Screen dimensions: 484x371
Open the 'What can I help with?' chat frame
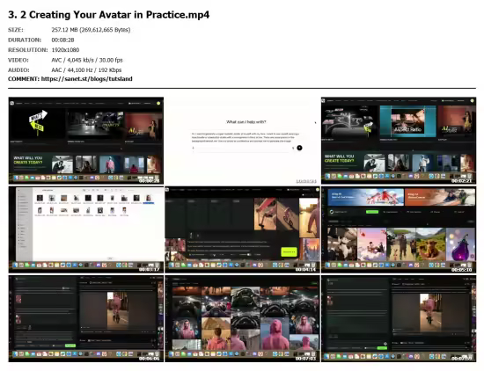tap(242, 141)
